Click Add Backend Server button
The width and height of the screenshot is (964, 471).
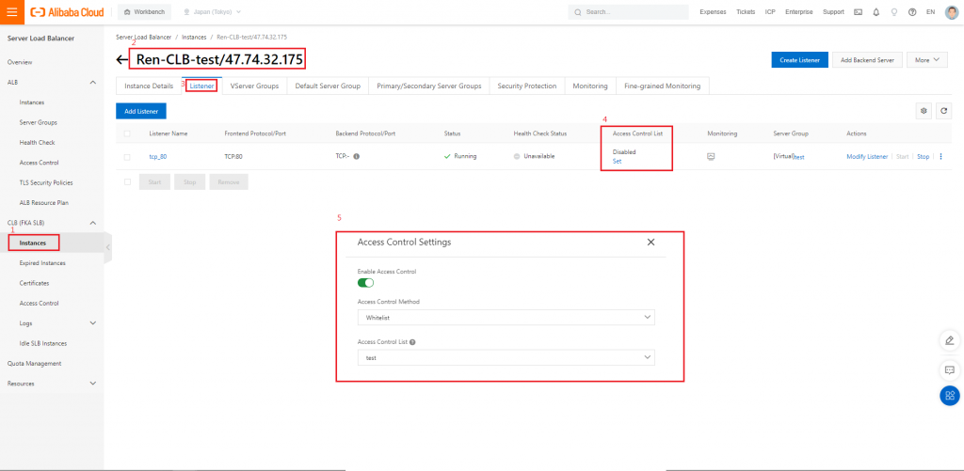click(x=867, y=59)
